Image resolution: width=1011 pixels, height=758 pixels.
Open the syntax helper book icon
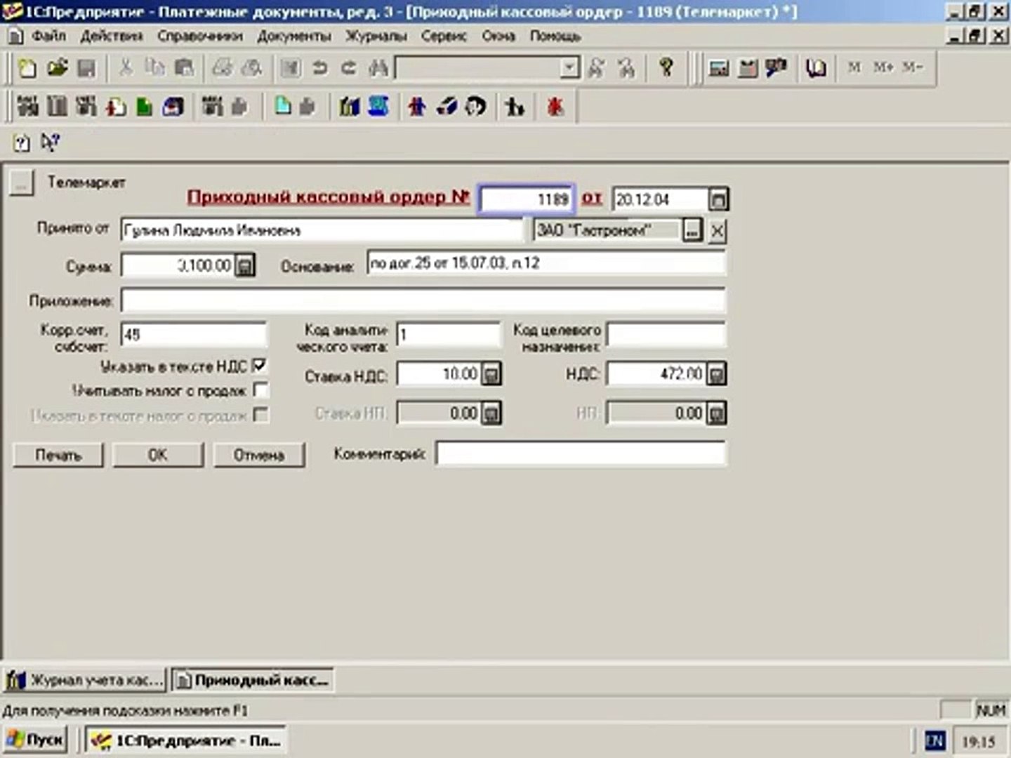click(815, 68)
